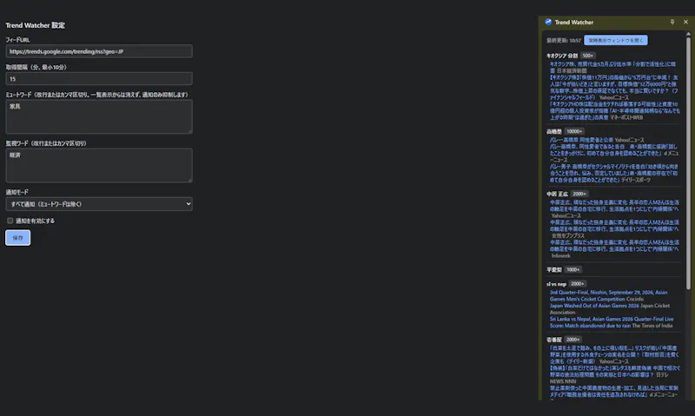Viewport: 695px width, 416px height.
Task: Save settings with the 保存 button
Action: [x=17, y=237]
